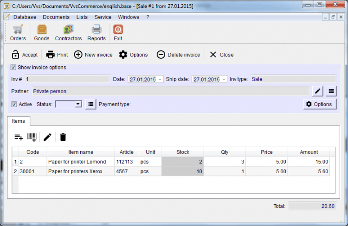Screen dimensions: 348x226
Task: Click the Options gear next to Print
Action: tap(123, 55)
